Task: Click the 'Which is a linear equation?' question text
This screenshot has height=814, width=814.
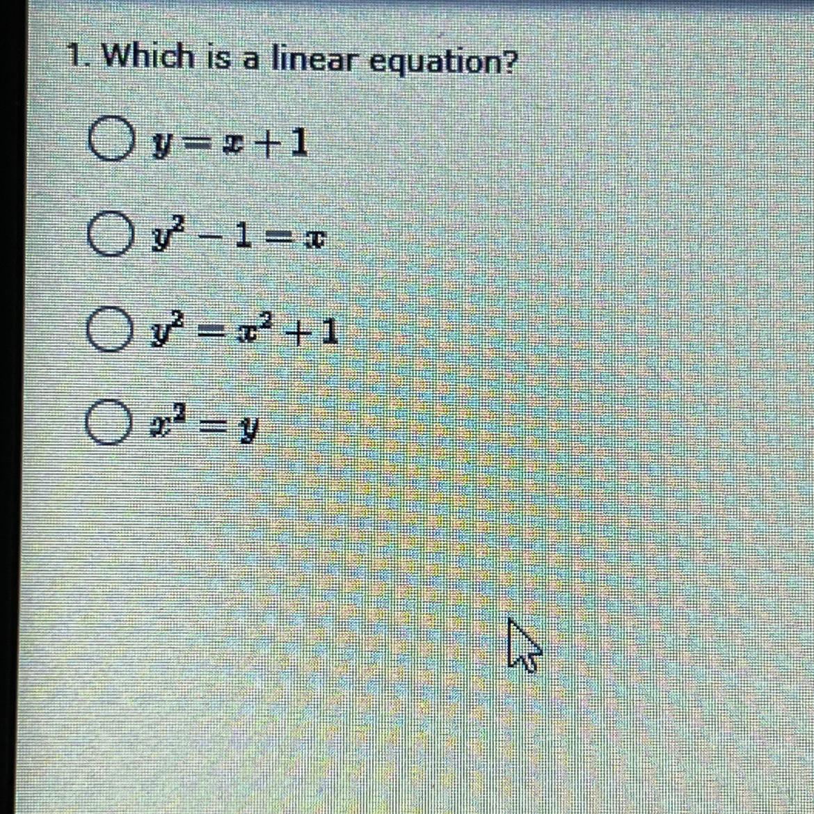Action: click(310, 58)
